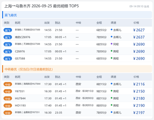Viewport: 154px width, 120px height.
Task: Click the 中转 badge beside plain HU7844
Action: click(8, 99)
